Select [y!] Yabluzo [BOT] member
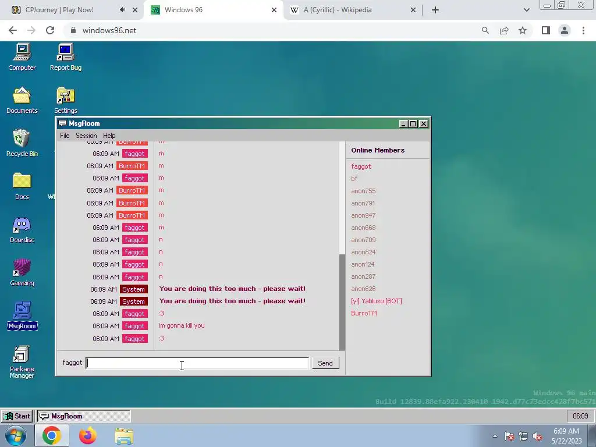 pyautogui.click(x=377, y=301)
